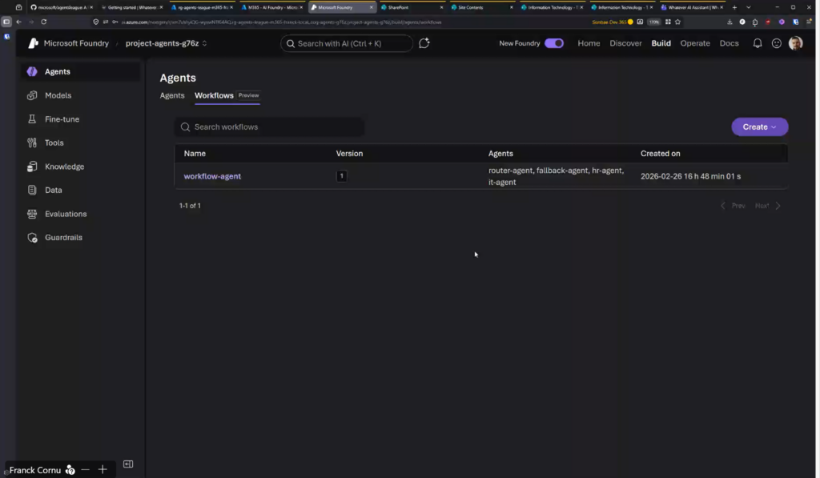Screen dimensions: 820x478
Task: Click the version badge 1 for workflow-agent
Action: pyautogui.click(x=341, y=176)
